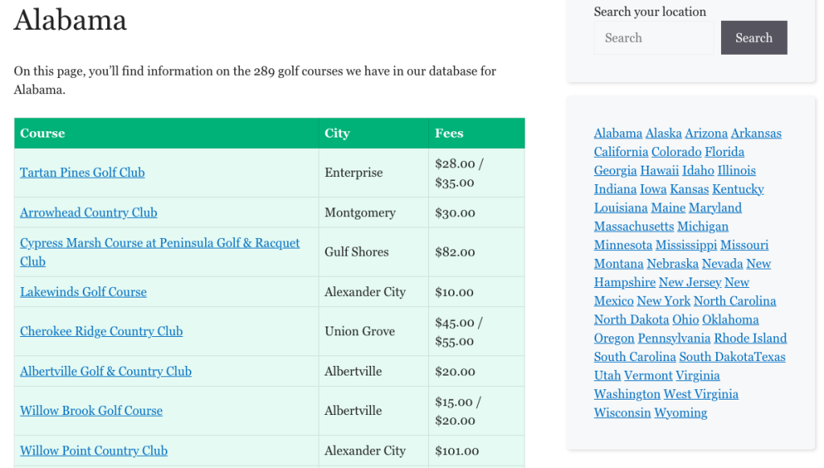The width and height of the screenshot is (824, 468).
Task: Focus the Search your location field
Action: point(653,38)
